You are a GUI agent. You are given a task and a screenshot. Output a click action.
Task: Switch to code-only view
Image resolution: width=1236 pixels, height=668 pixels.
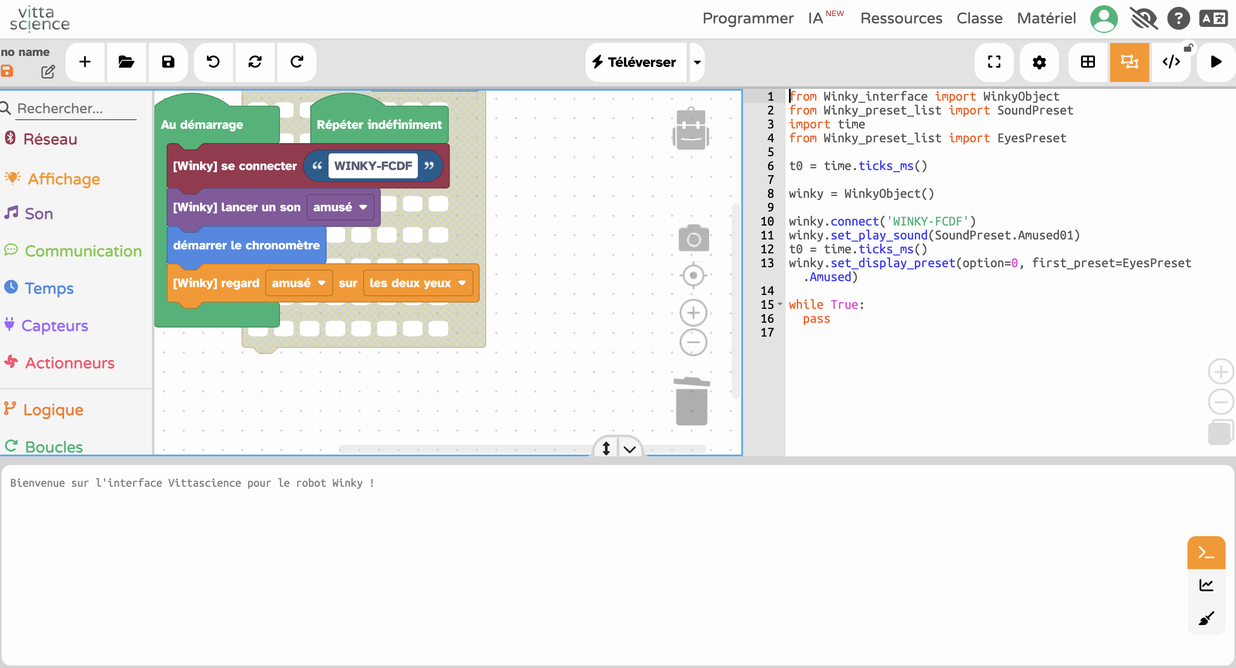click(1171, 62)
